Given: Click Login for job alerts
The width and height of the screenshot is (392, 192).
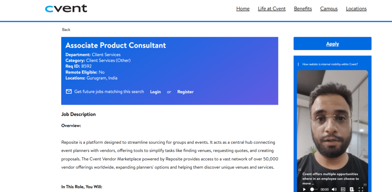Looking at the screenshot, I should 155,92.
